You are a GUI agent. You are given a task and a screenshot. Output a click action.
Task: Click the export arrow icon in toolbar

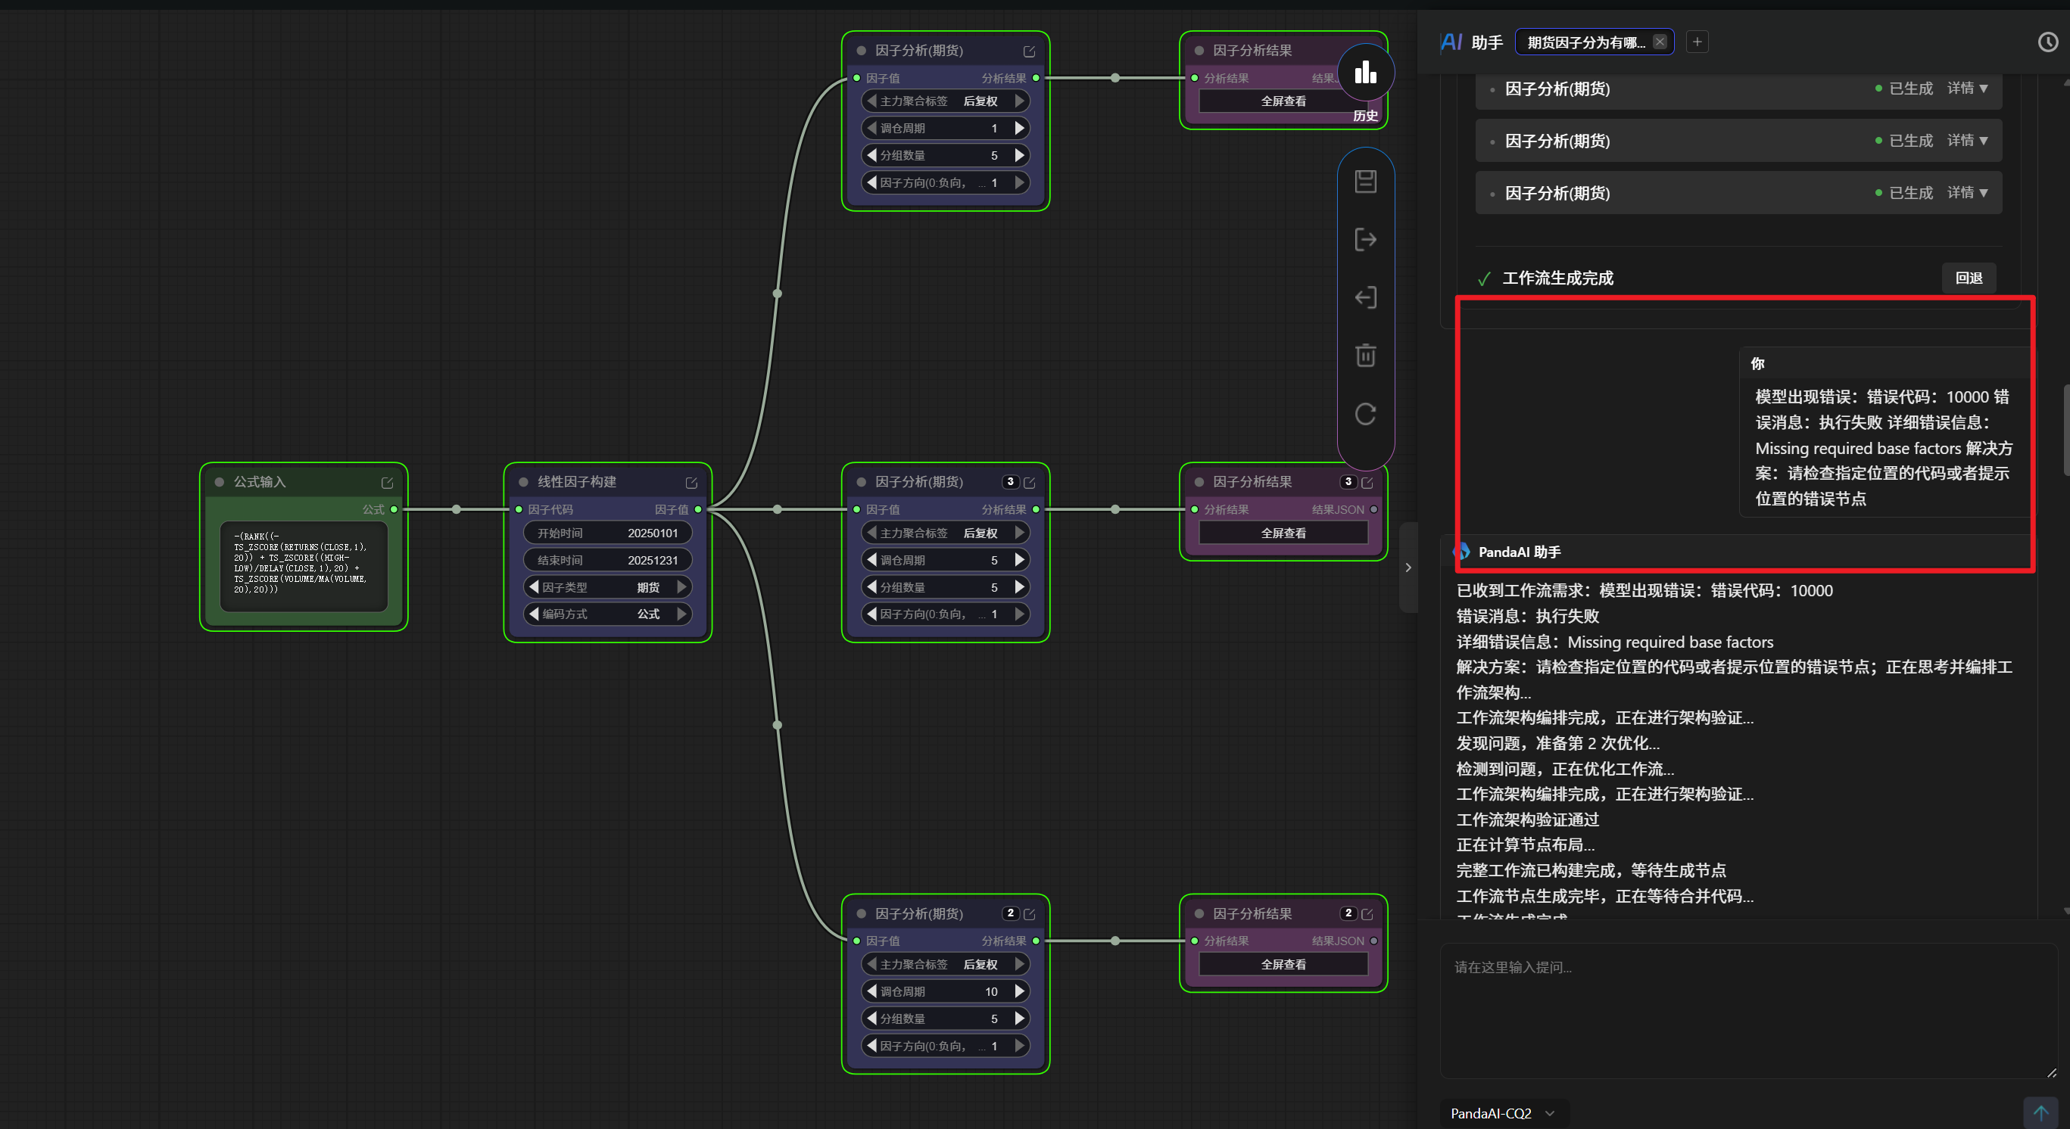click(x=1365, y=239)
